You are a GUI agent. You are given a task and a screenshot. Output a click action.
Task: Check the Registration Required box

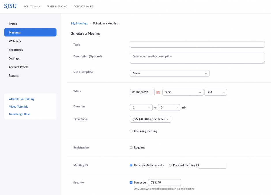coord(131,148)
